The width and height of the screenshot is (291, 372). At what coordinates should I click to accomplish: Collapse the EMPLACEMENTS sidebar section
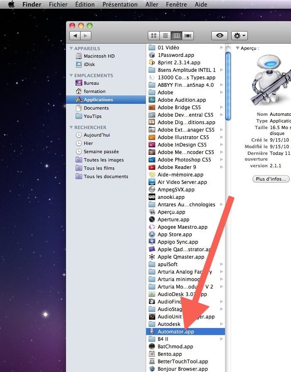pyautogui.click(x=71, y=76)
